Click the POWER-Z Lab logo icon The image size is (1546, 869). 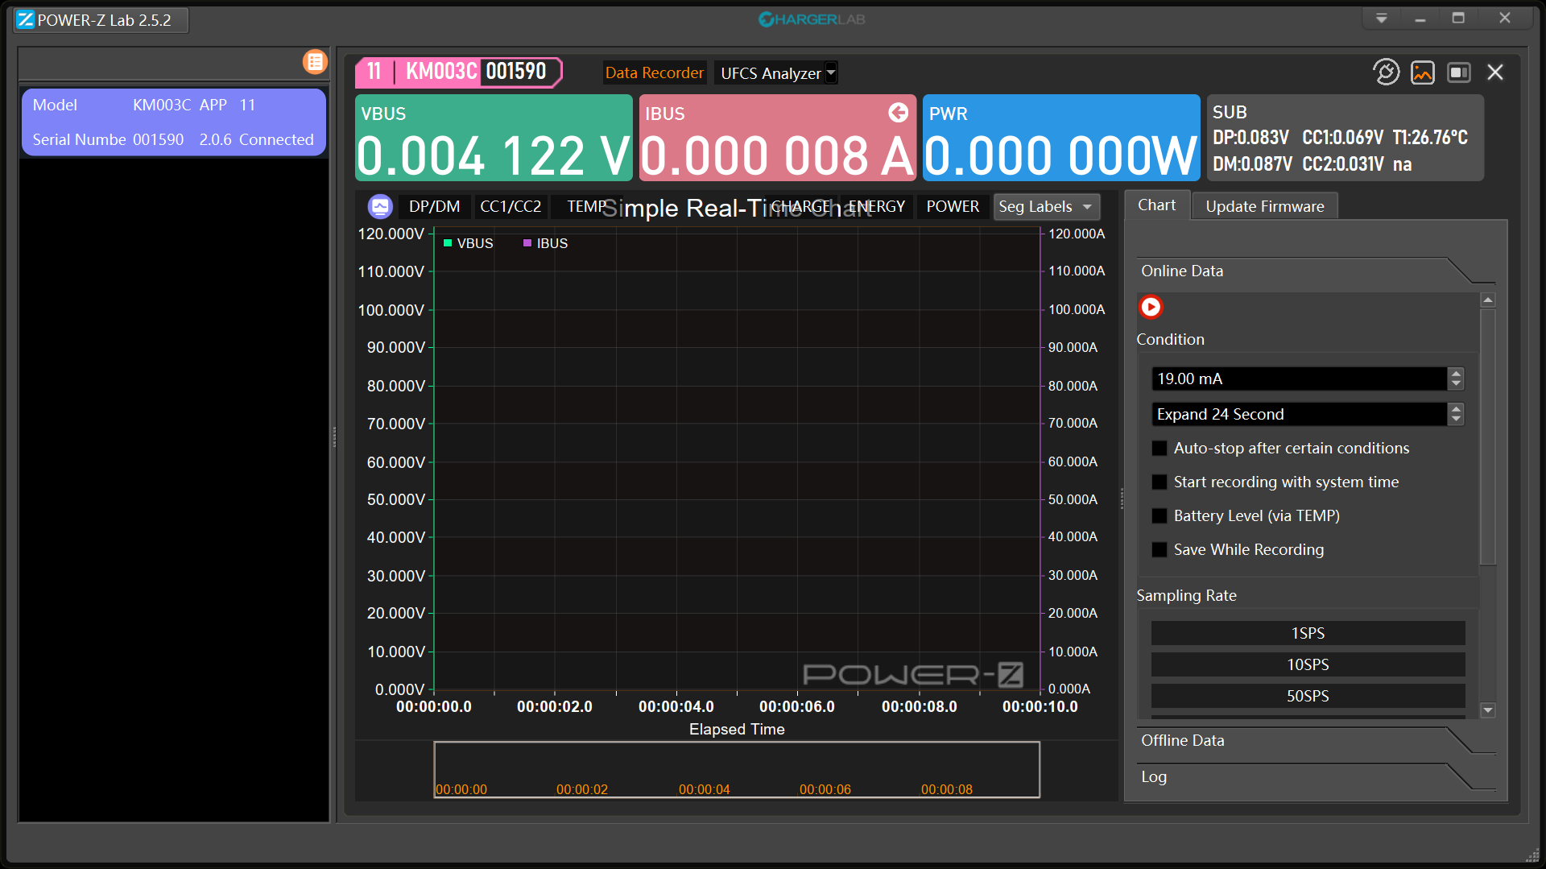coord(26,20)
